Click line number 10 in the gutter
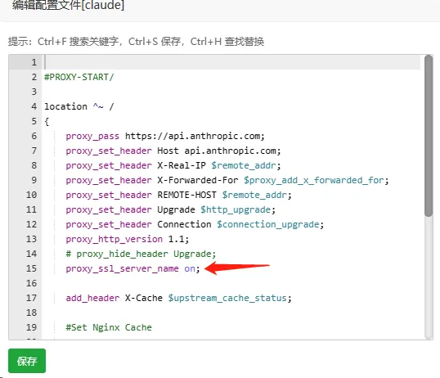The width and height of the screenshot is (440, 378). pos(31,195)
